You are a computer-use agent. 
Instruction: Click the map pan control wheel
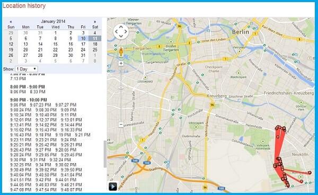(x=121, y=31)
